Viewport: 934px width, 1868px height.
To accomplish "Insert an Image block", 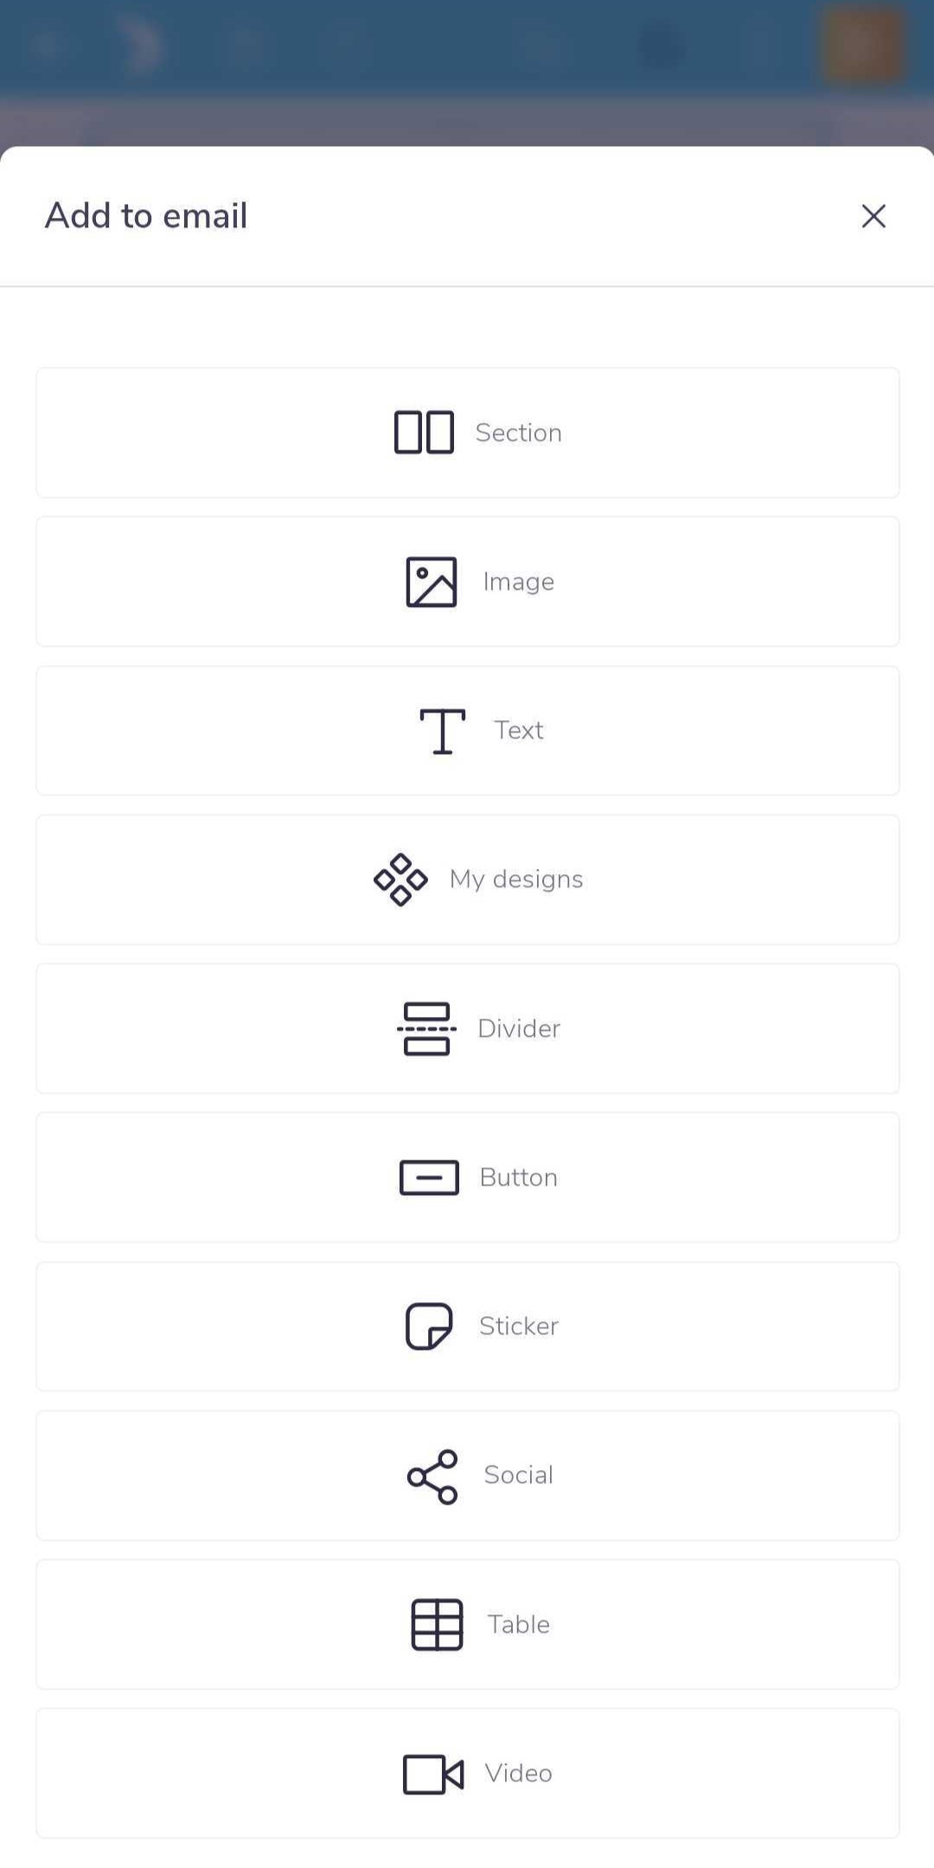I will click(x=468, y=582).
